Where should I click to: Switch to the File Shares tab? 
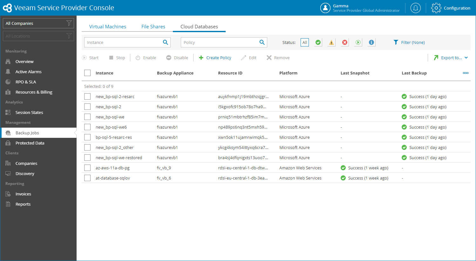tap(153, 27)
